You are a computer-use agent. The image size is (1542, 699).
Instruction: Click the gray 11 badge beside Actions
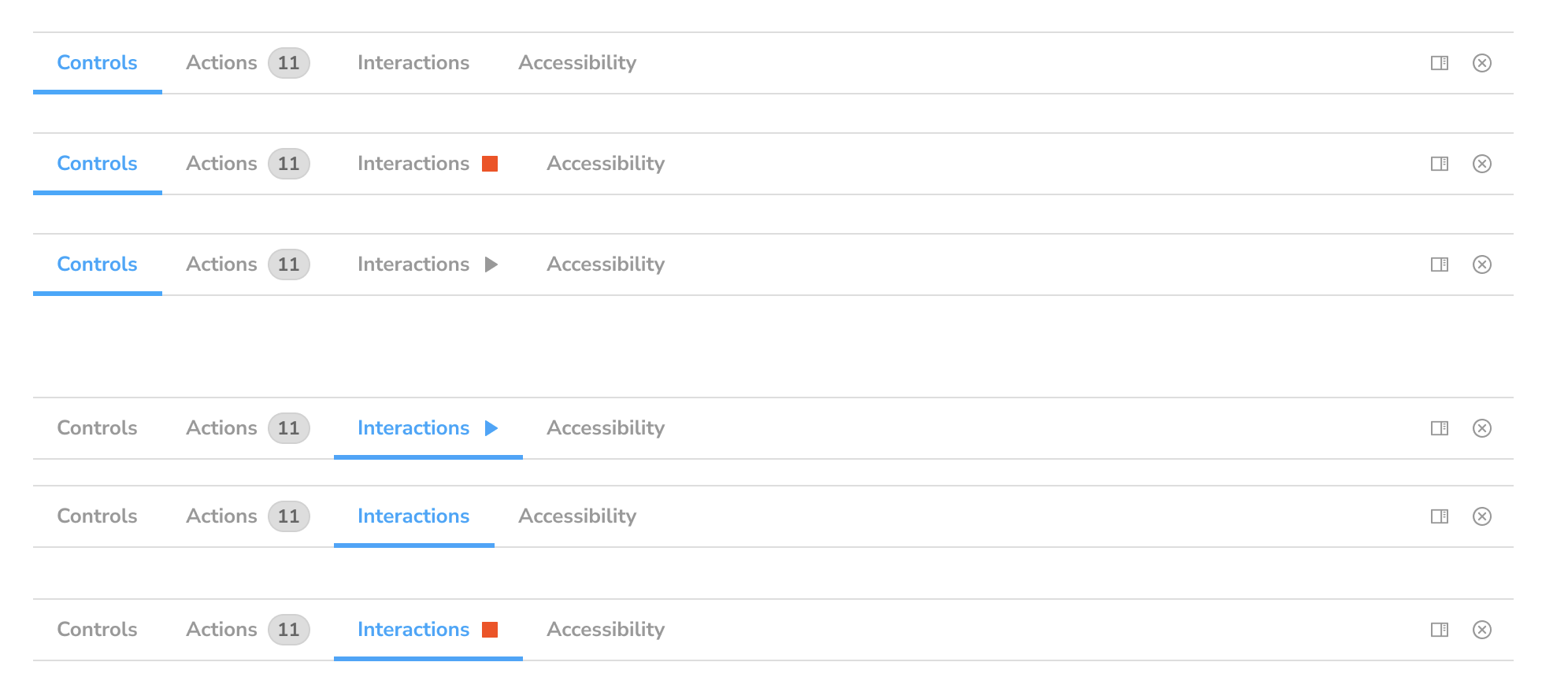click(x=288, y=62)
